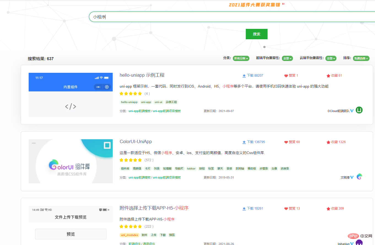
Task: Click the uni-ui tag
Action: 158,102
